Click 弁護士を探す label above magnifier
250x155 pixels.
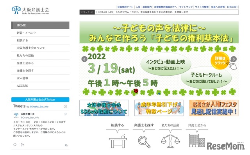click(144, 125)
